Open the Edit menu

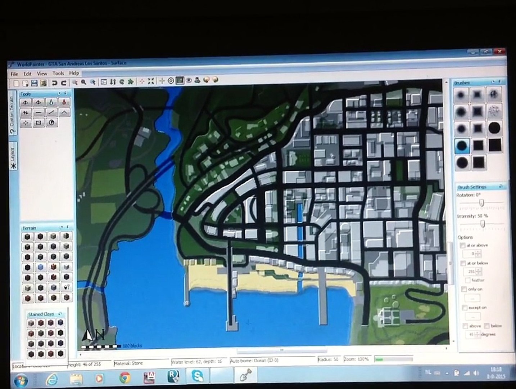[28, 73]
